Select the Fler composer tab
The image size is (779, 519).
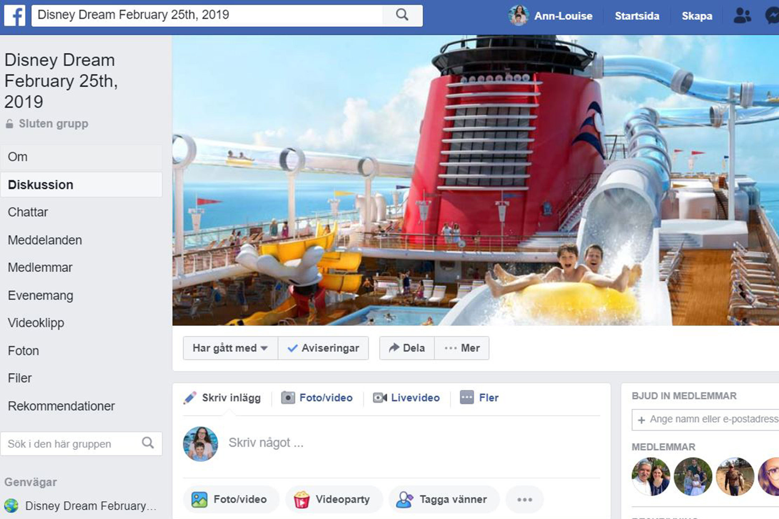479,398
